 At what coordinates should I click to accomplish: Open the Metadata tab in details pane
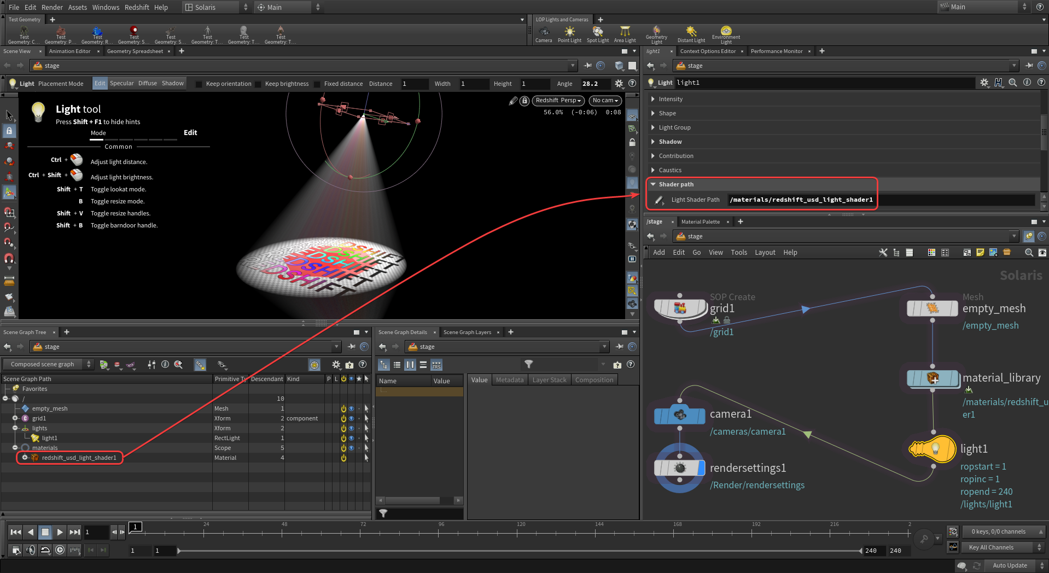coord(509,380)
